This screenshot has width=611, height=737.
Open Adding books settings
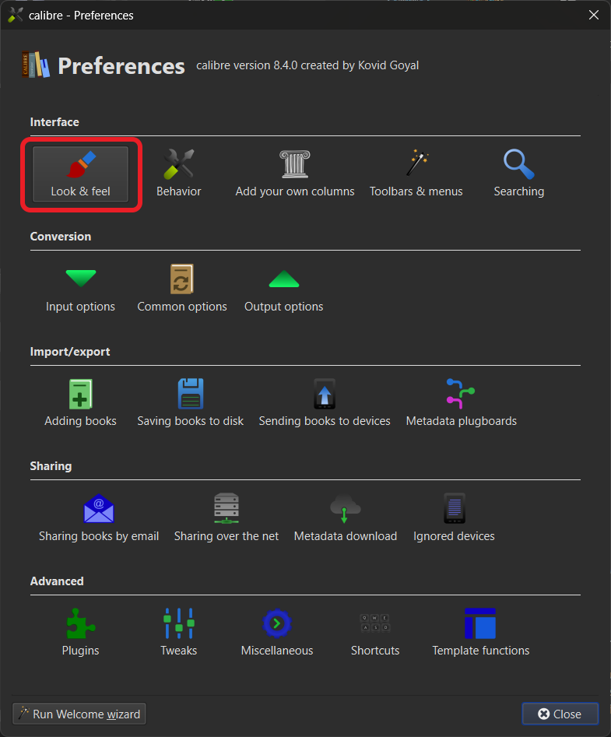80,403
